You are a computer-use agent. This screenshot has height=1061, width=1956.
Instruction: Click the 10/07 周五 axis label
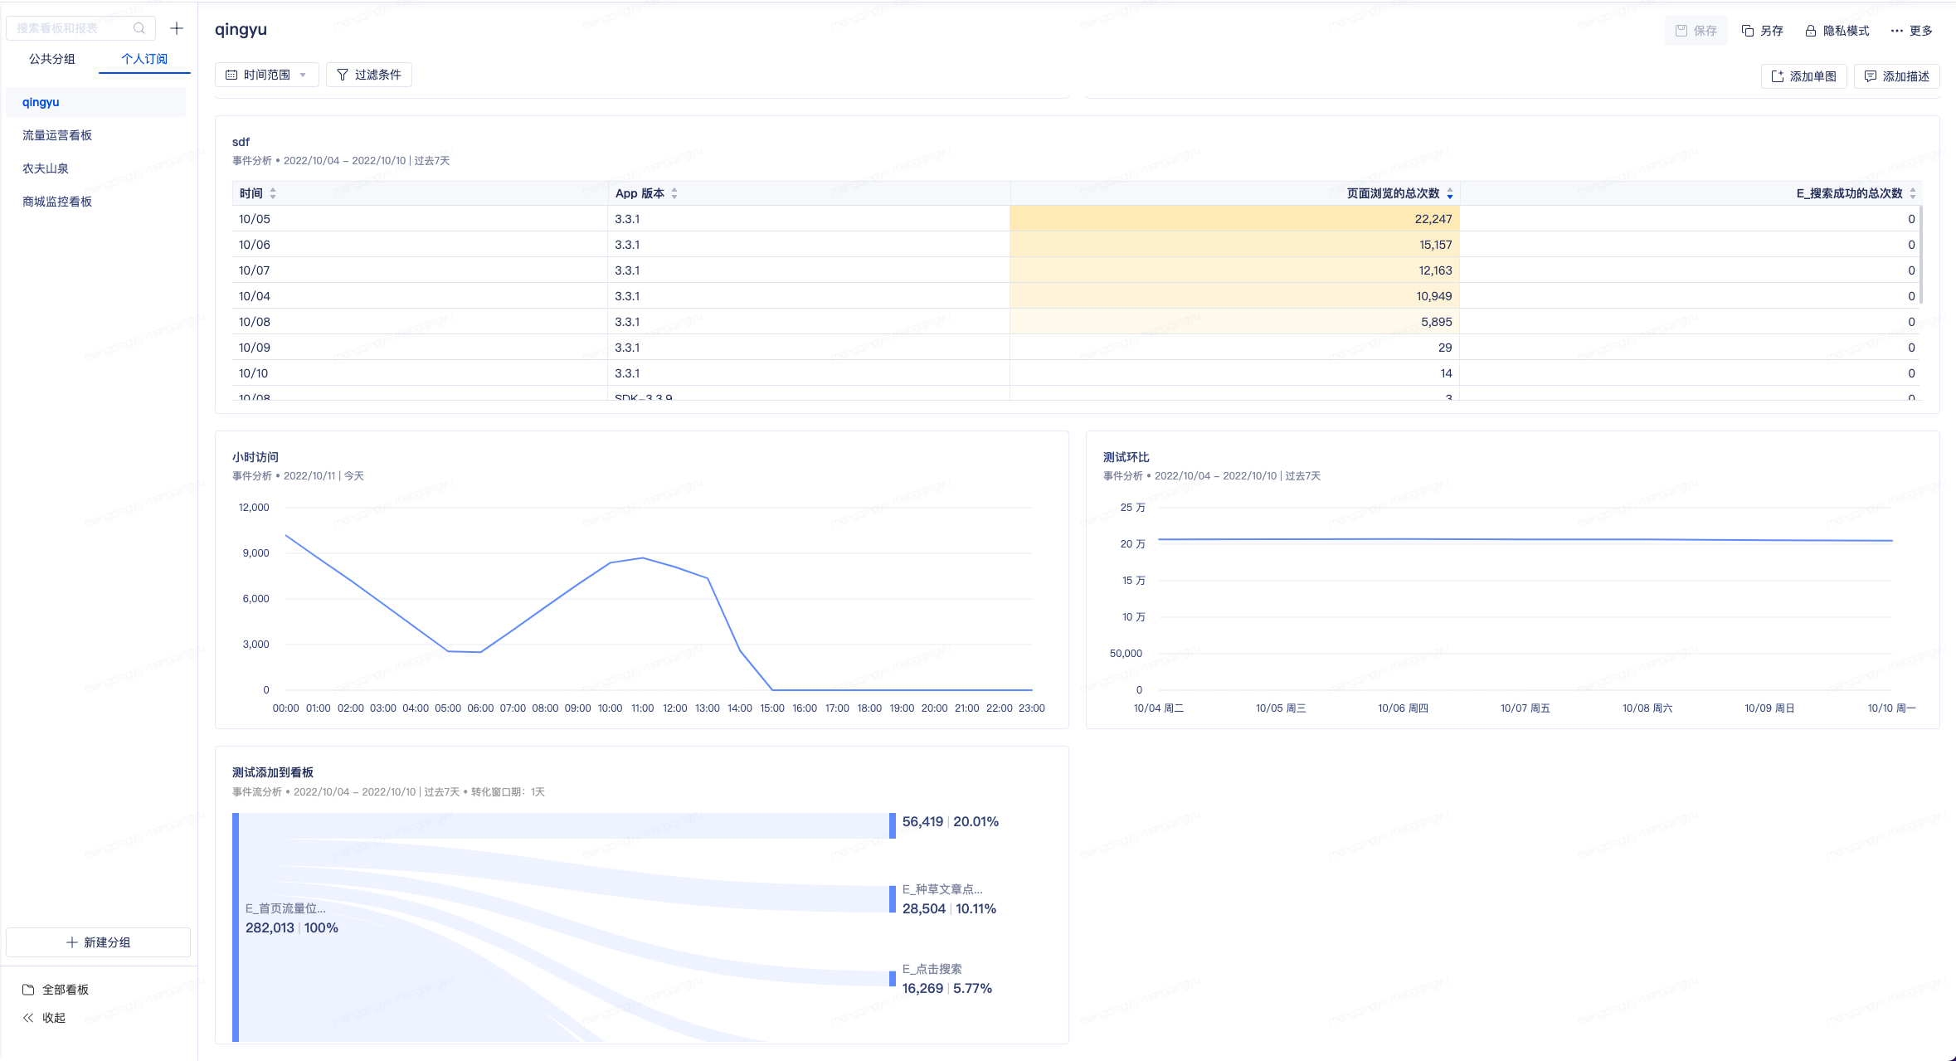point(1525,708)
